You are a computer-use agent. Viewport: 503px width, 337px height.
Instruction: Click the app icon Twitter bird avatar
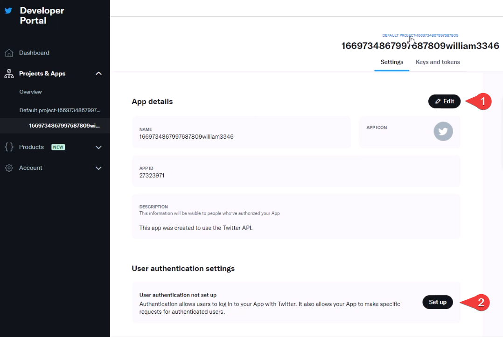pyautogui.click(x=443, y=131)
